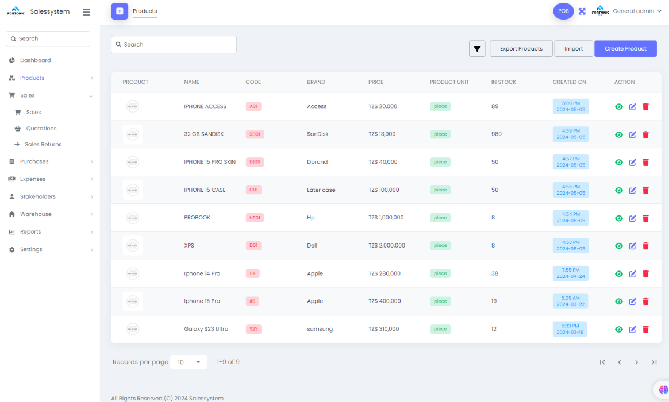Toggle the hamburger sidebar menu
The height and width of the screenshot is (402, 669).
pyautogui.click(x=86, y=11)
